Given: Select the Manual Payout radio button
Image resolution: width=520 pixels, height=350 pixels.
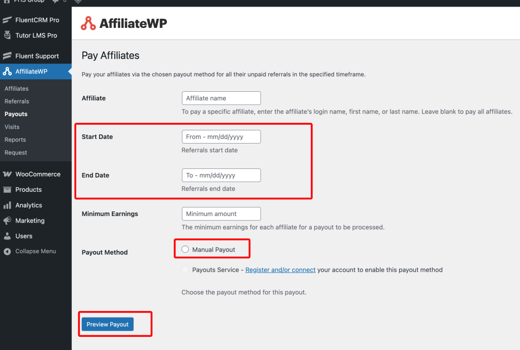Looking at the screenshot, I should (185, 249).
